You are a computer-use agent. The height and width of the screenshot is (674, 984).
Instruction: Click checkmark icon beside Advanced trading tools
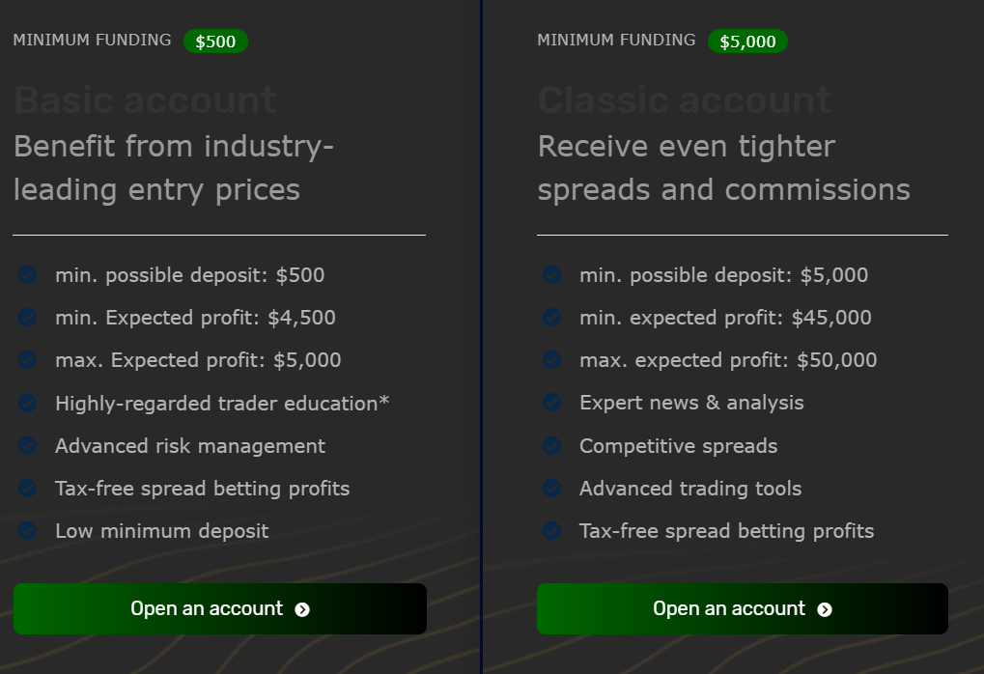[x=551, y=489]
